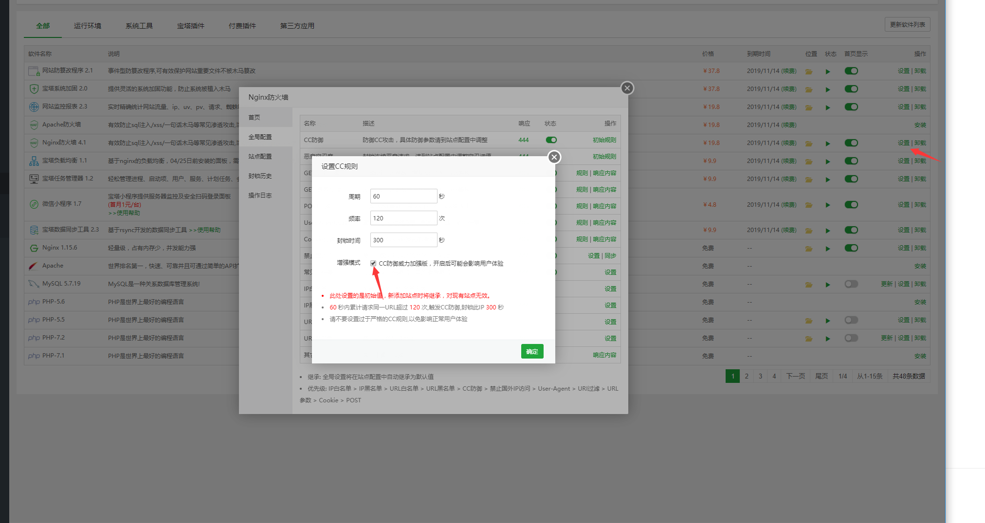985x523 pixels.
Task: Enable homepage display for MySQL 5.7.19
Action: click(x=851, y=284)
